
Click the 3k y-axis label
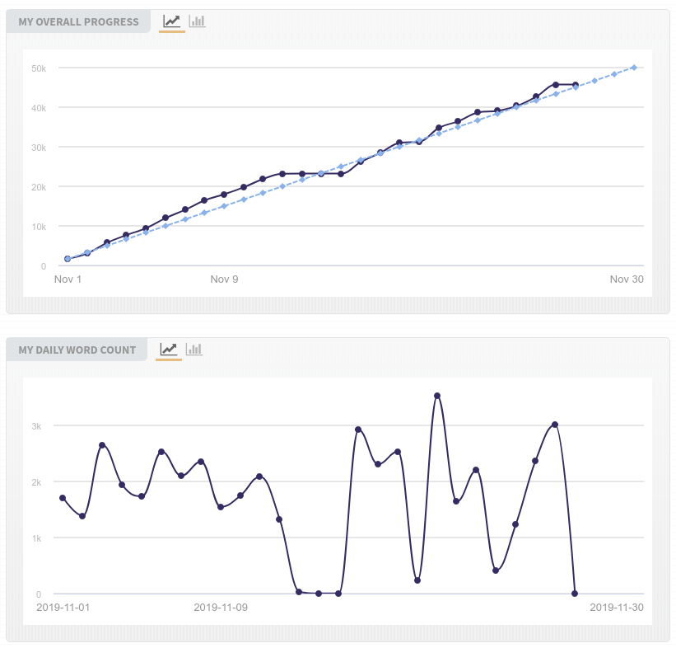pos(37,426)
